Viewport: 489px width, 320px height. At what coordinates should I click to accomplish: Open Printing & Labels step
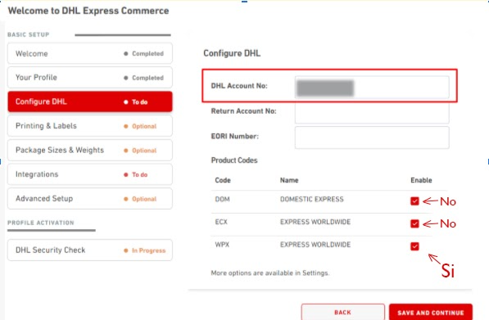tap(90, 126)
